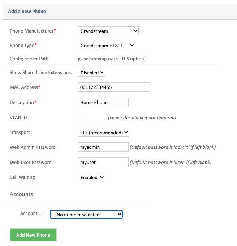Expand the Show Shared Line Extensions dropdown

click(x=91, y=72)
